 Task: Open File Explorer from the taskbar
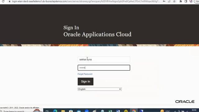(63, 111)
